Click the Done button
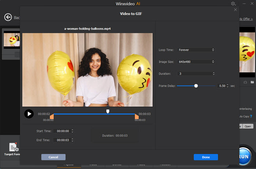 (x=206, y=157)
